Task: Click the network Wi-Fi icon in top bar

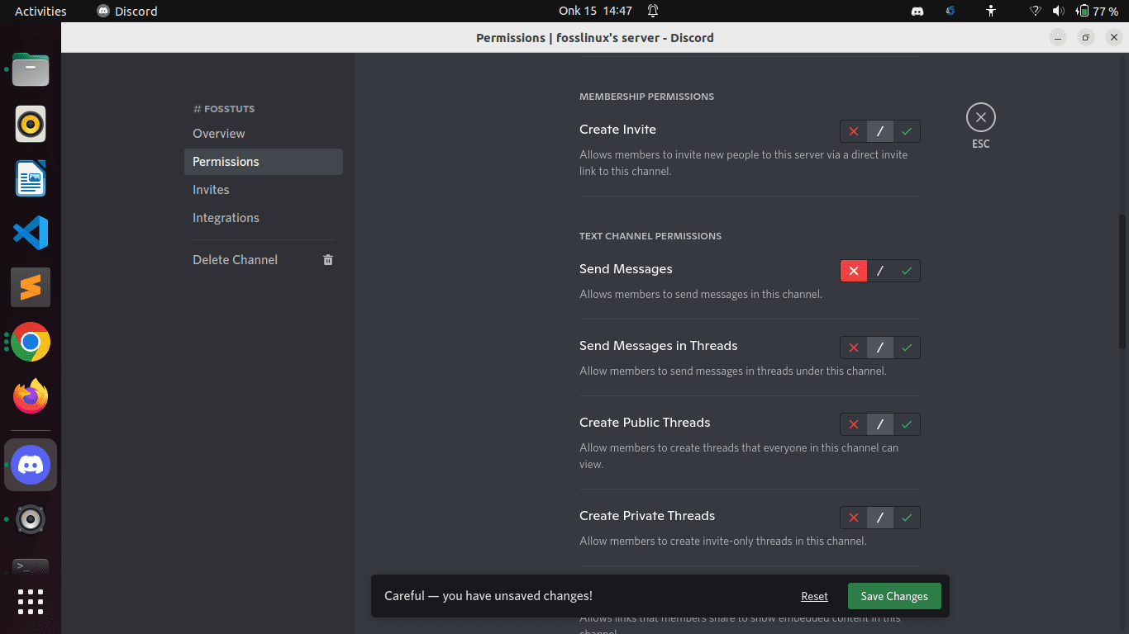Action: click(x=1035, y=11)
